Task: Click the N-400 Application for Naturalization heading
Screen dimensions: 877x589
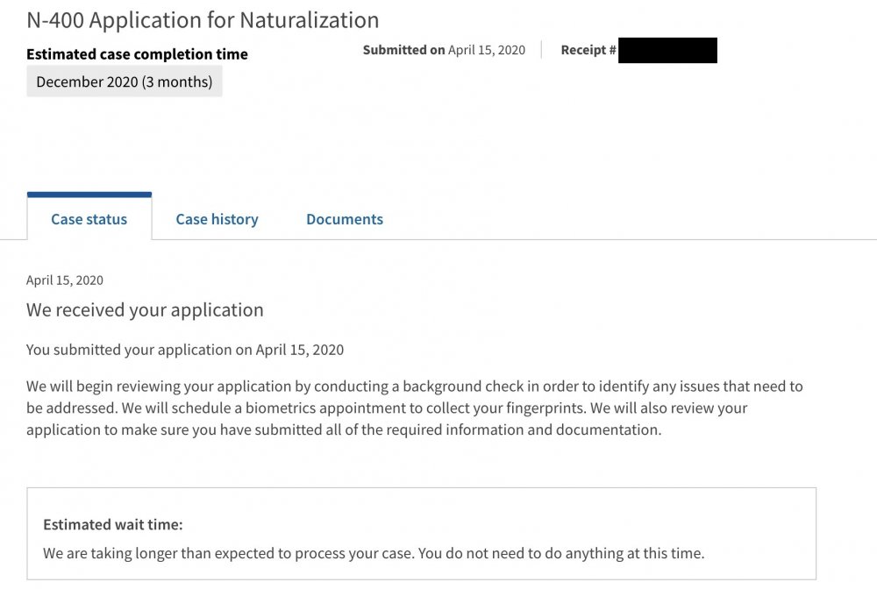Action: click(x=203, y=20)
